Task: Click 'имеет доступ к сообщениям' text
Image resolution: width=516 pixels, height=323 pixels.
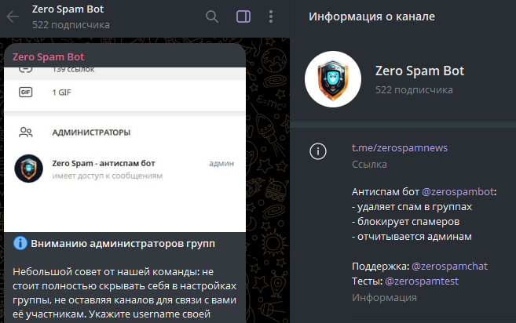Action: [108, 176]
